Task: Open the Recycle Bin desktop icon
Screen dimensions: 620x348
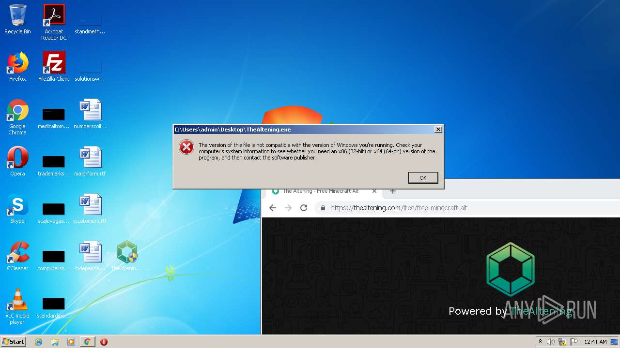Action: pyautogui.click(x=17, y=19)
